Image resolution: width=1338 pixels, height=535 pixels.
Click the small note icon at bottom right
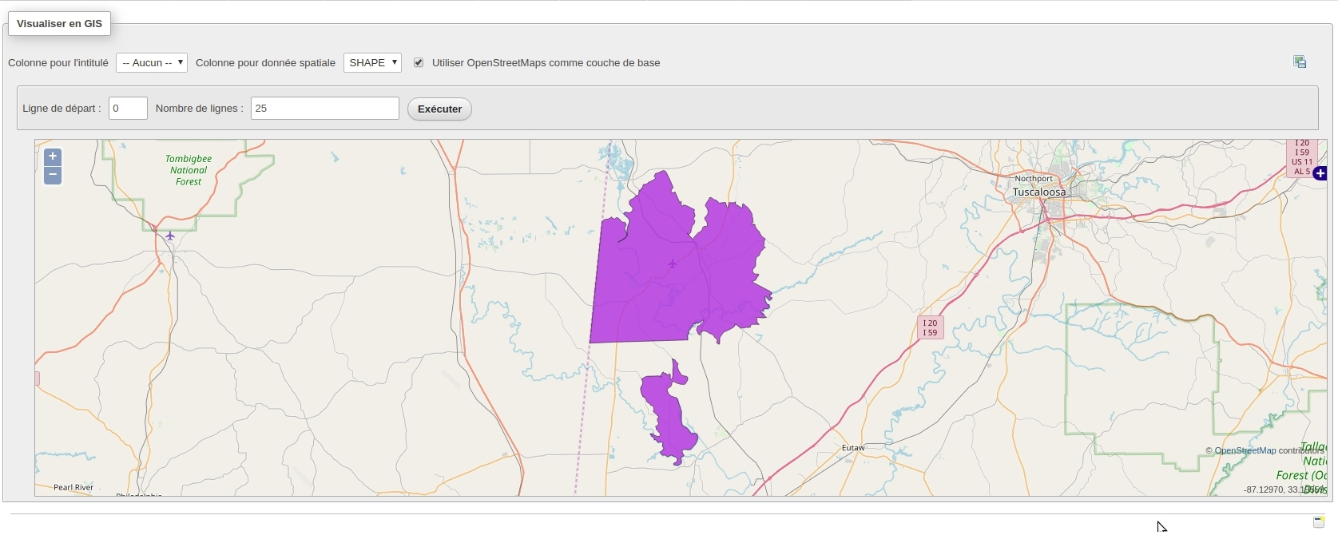pos(1319,522)
